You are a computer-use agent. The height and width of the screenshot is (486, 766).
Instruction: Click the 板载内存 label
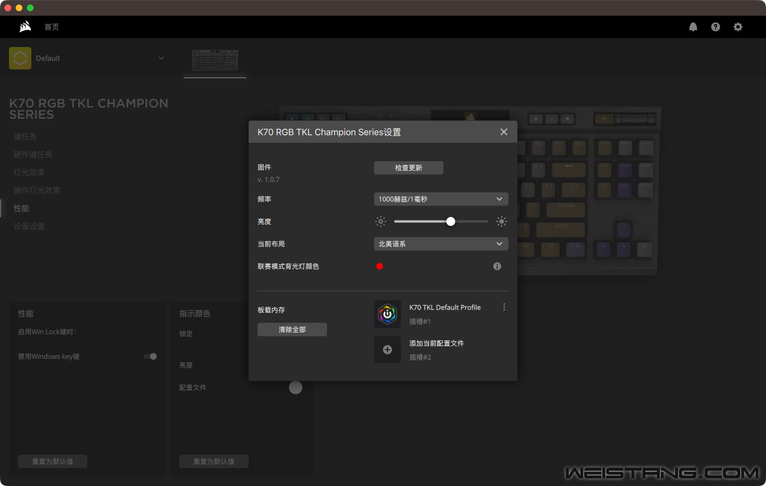pyautogui.click(x=272, y=310)
